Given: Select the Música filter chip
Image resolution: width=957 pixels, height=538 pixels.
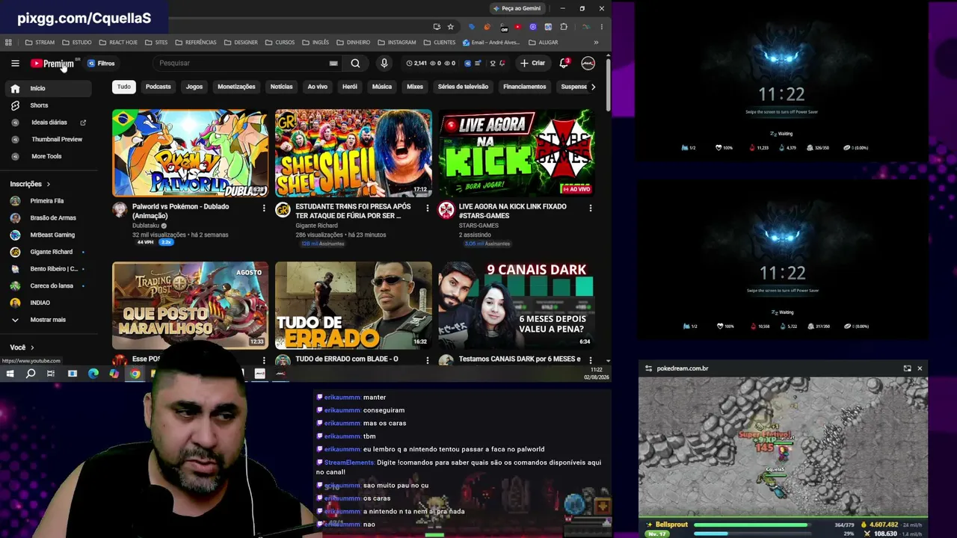Looking at the screenshot, I should pyautogui.click(x=382, y=87).
